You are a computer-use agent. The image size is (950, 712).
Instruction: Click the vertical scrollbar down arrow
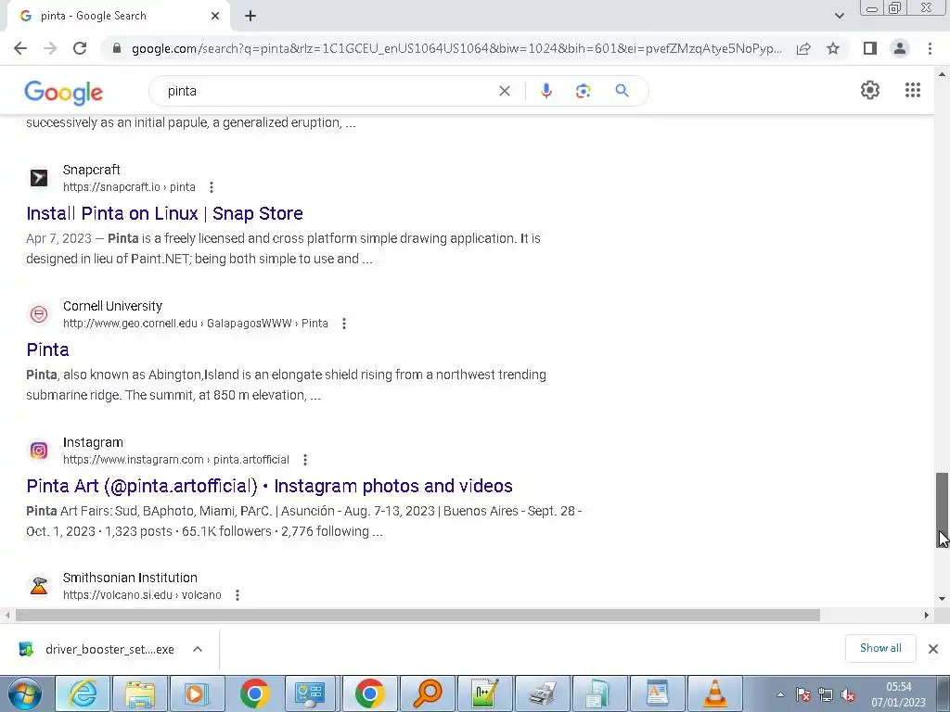942,599
